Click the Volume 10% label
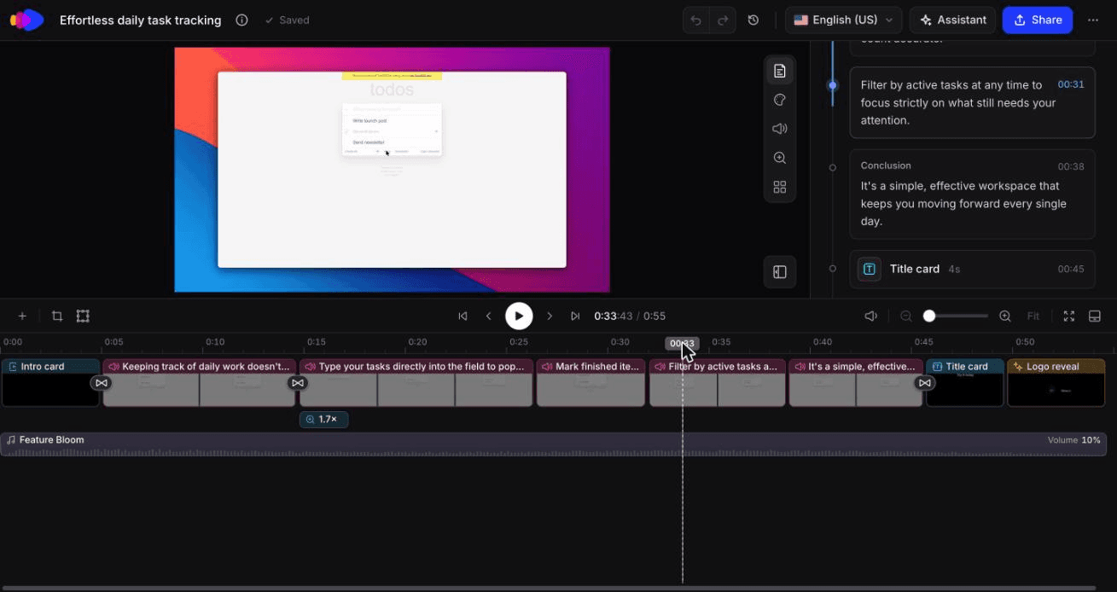This screenshot has height=592, width=1117. pyautogui.click(x=1074, y=440)
